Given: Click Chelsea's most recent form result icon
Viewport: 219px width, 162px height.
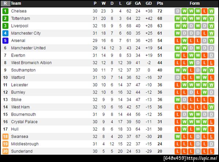Looking at the screenshot, I should [211, 11].
